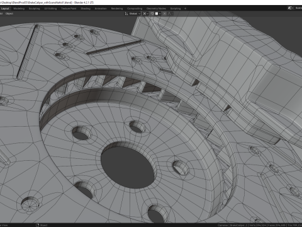Switch to the Geometry Nodes workspace
Viewport: 302px width, 227px height.
pos(156,9)
